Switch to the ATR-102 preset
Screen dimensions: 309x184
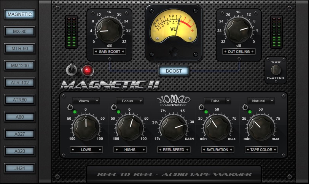tap(20, 83)
